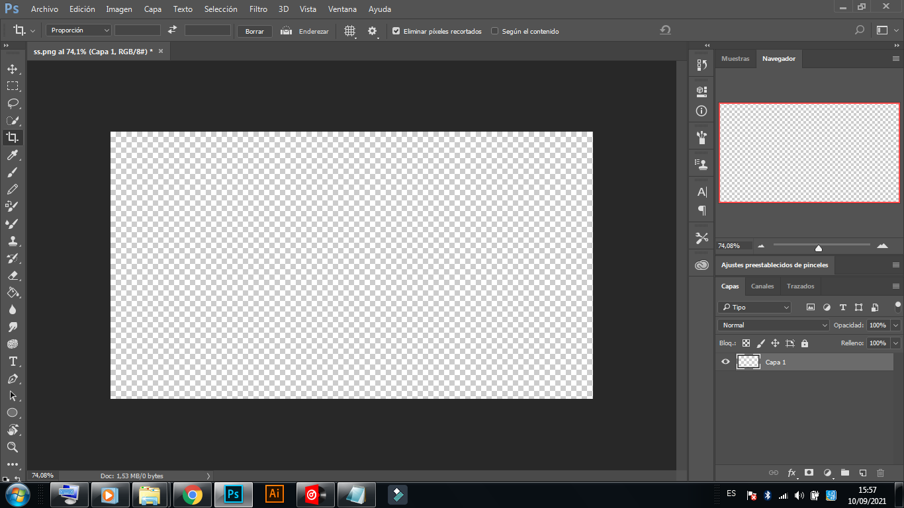Viewport: 904px width, 508px height.
Task: Open the crop overlay grid options
Action: (350, 30)
